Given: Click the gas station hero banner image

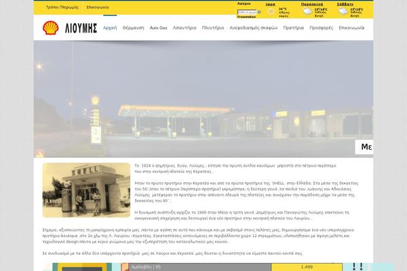Looking at the screenshot, I should click(x=203, y=99).
